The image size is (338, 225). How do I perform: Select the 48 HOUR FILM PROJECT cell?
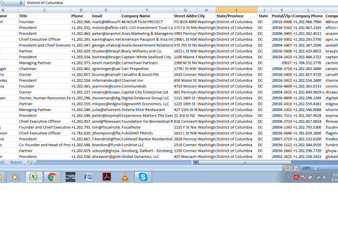[147, 22]
